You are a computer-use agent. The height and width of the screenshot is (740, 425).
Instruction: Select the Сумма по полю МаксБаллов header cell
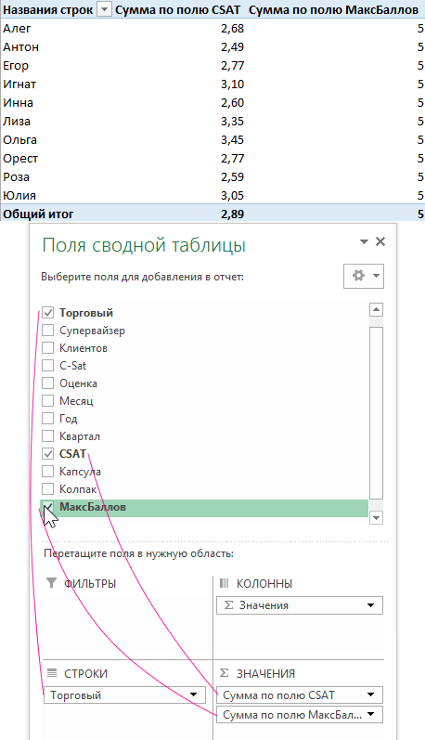pos(334,9)
